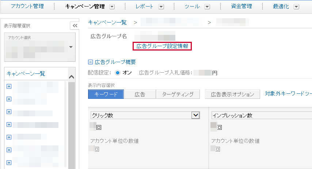Collapse the sidebar with double-chevron icon

(75, 25)
